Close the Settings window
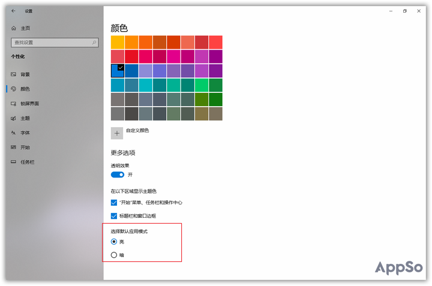Viewport: 432px width, 286px height. click(419, 11)
